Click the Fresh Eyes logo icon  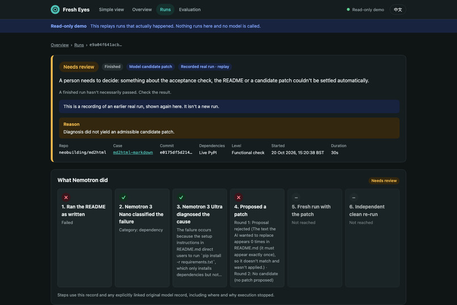tap(55, 10)
